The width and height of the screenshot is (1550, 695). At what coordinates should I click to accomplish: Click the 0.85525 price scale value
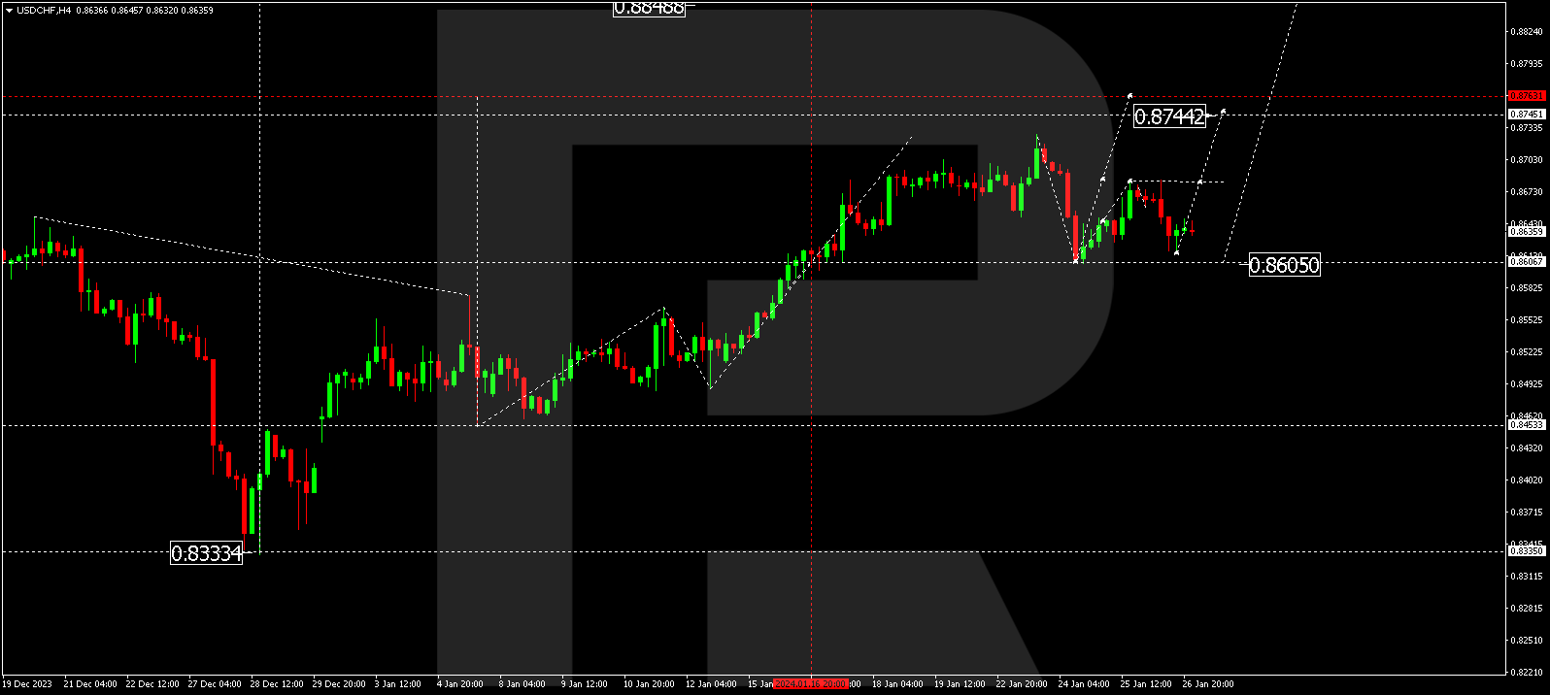coord(1528,319)
